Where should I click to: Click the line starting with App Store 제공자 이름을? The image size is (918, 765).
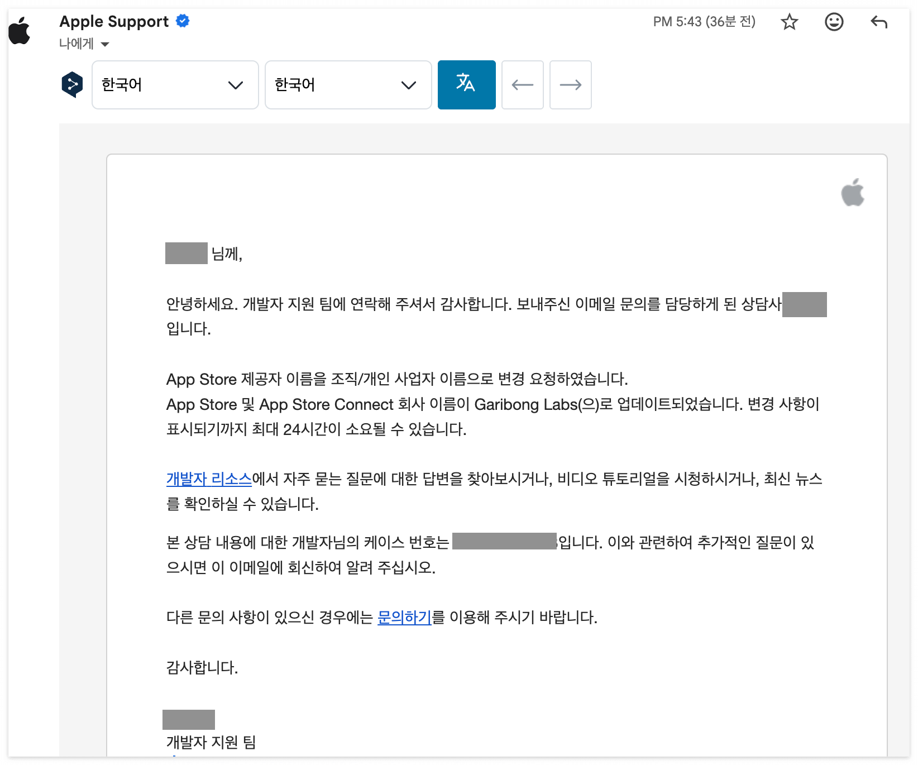point(397,379)
